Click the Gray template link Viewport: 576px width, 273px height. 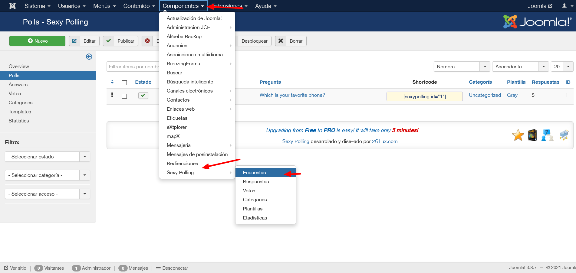click(x=512, y=95)
